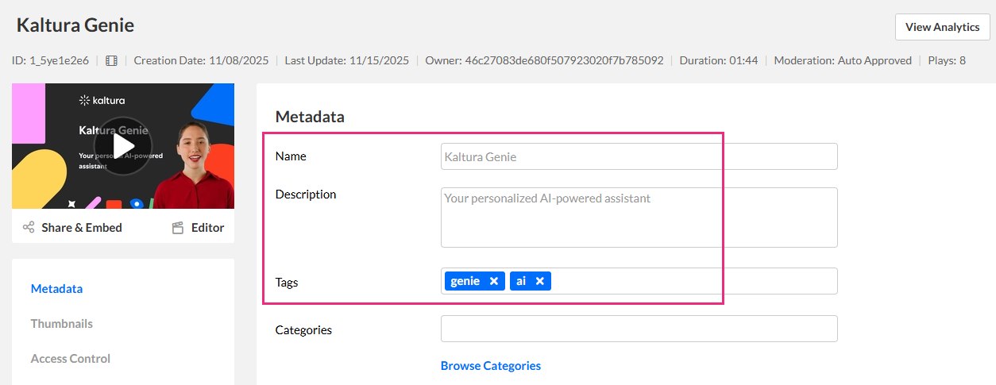Click the Kaltura logo in the video thumbnail

[x=102, y=100]
